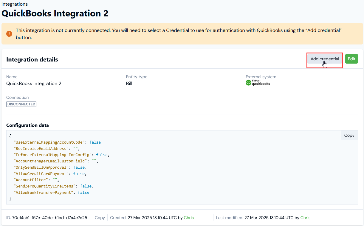Select the Integration details heading
The height and width of the screenshot is (226, 364).
(x=32, y=59)
